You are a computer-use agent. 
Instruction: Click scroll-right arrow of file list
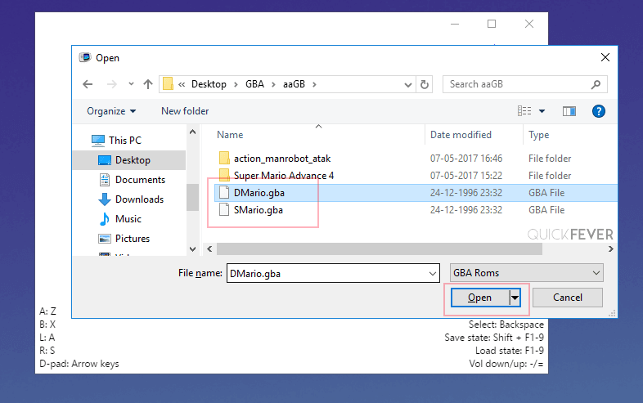610,249
